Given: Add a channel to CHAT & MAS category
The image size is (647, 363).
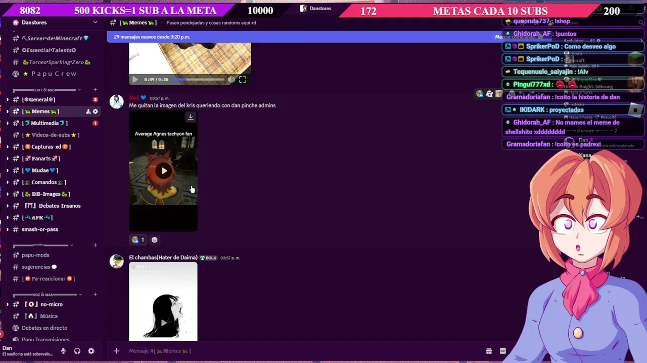Looking at the screenshot, I should 95,90.
